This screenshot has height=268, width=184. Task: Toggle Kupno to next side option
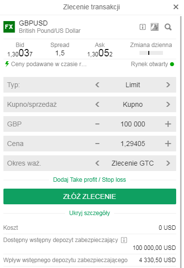(x=168, y=104)
